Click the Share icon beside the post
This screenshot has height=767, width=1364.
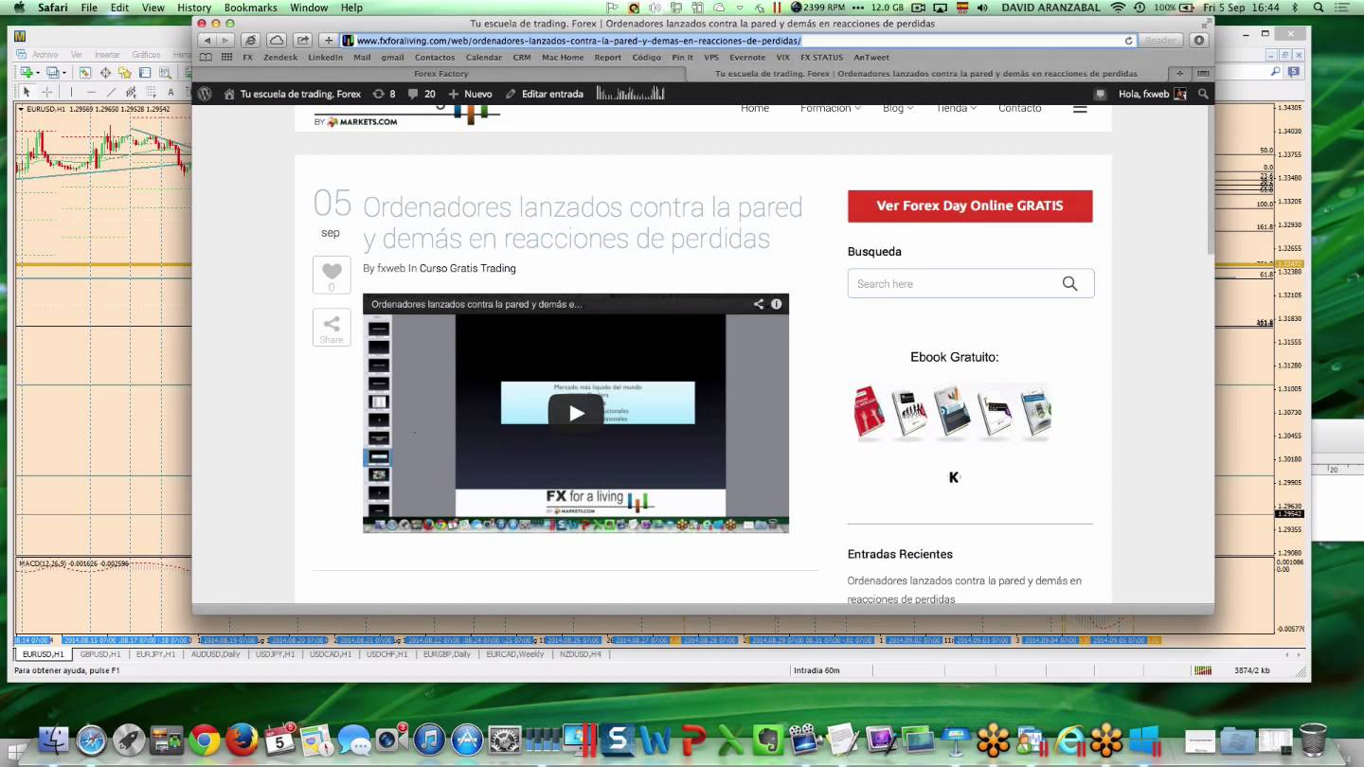[x=332, y=328]
